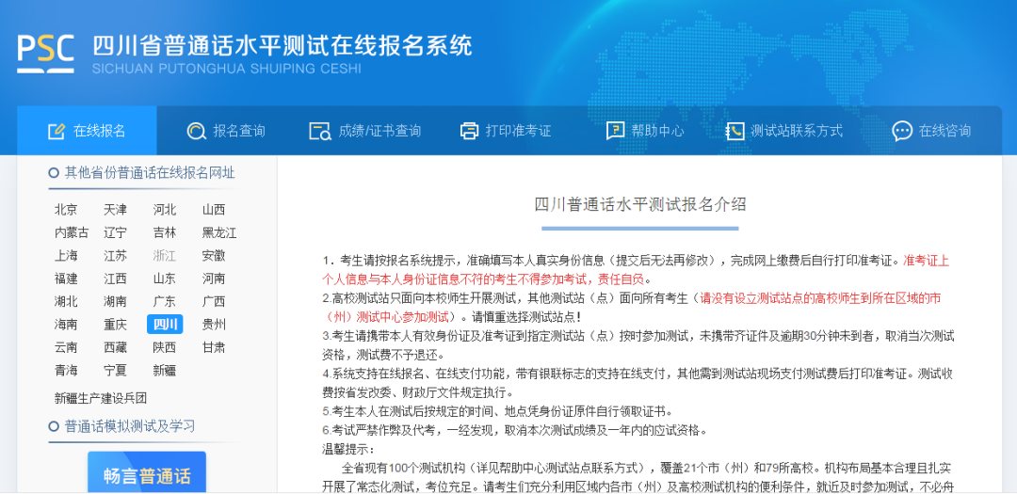The height and width of the screenshot is (494, 1017).
Task: Select 安徽 province link
Action: [214, 255]
